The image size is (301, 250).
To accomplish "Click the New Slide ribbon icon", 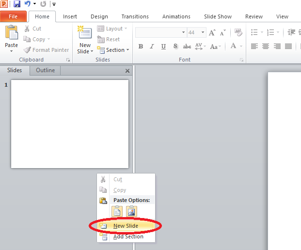I will click(x=84, y=33).
